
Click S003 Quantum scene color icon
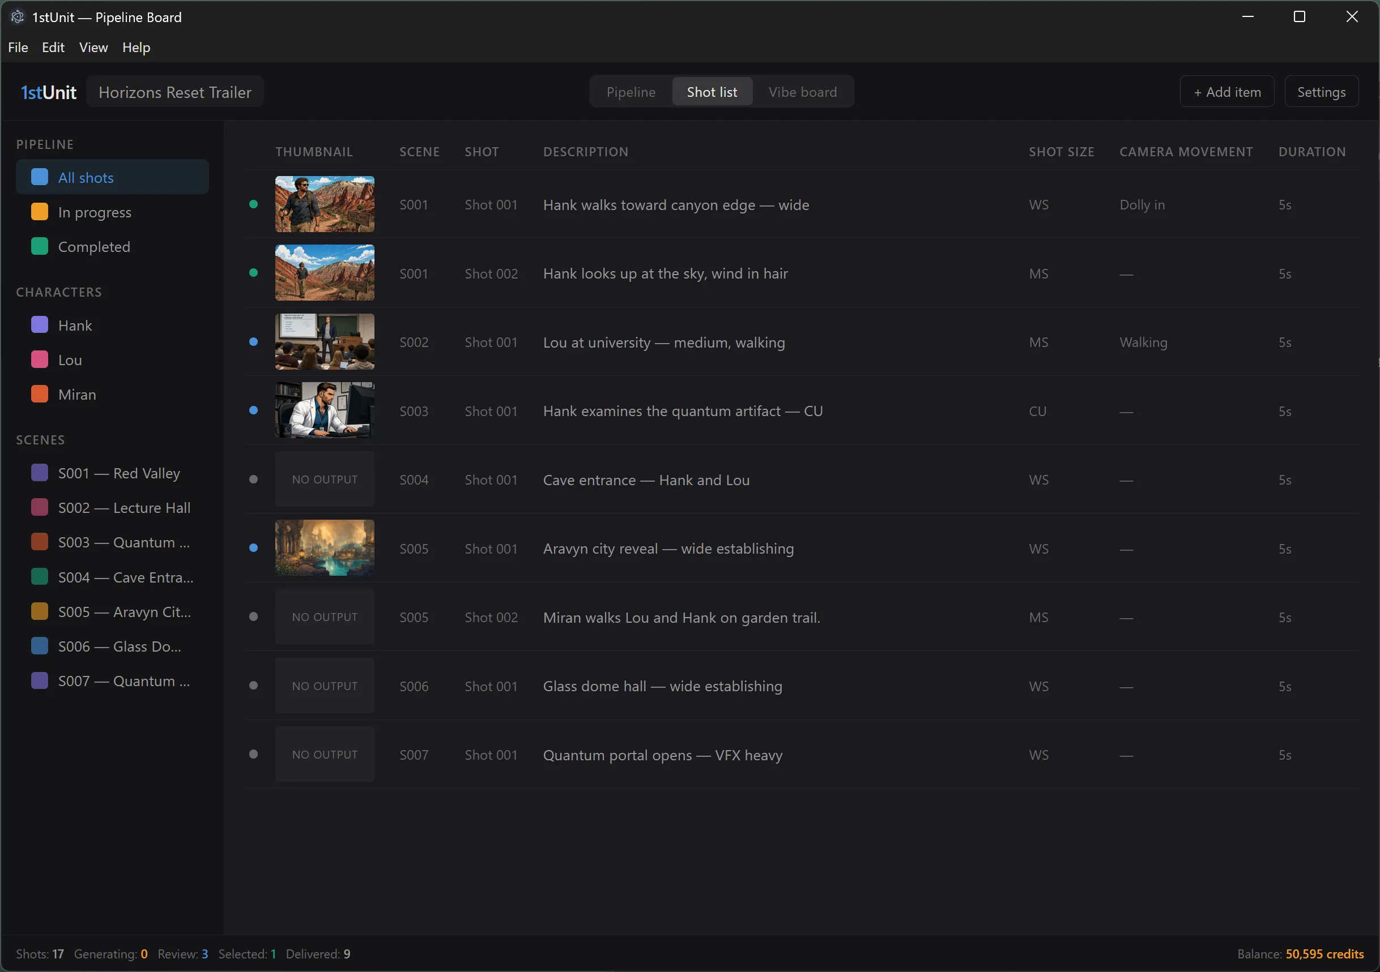point(40,541)
